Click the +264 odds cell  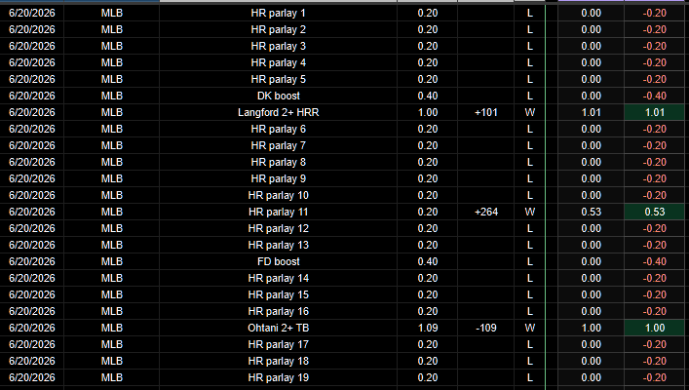coord(486,212)
